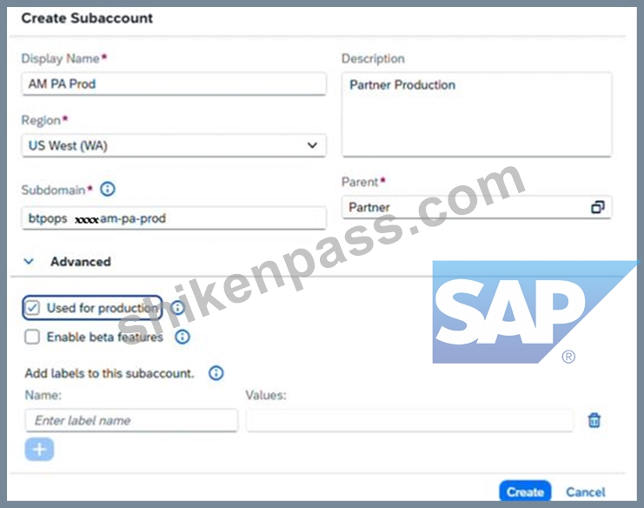The height and width of the screenshot is (508, 644).
Task: Open the Parent value help icon
Action: click(598, 207)
